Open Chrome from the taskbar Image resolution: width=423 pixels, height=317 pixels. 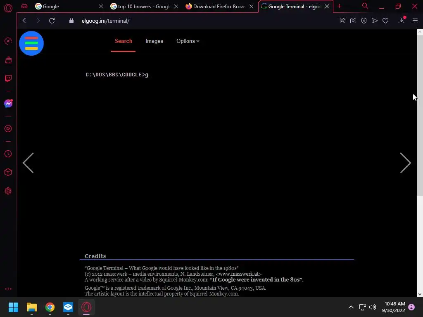tap(50, 307)
